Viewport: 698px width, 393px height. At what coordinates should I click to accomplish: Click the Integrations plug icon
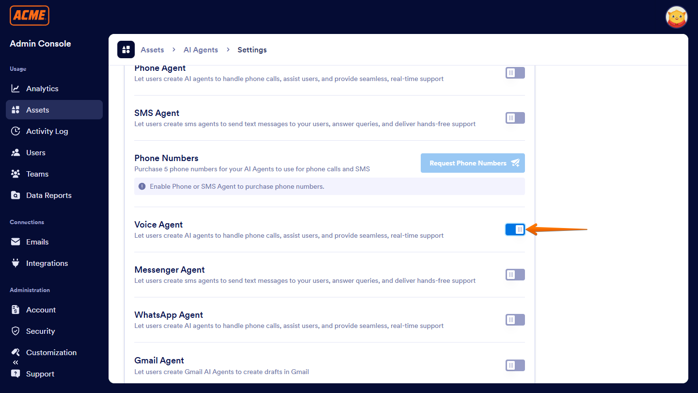(x=16, y=263)
